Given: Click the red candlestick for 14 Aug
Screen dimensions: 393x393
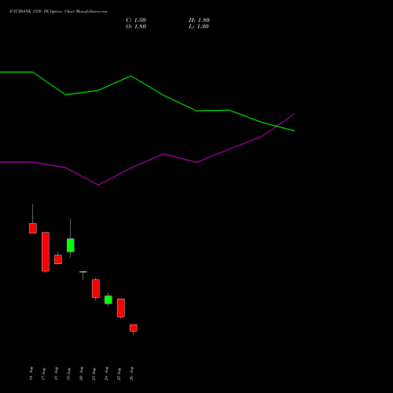Looking at the screenshot, I should coord(33,228).
